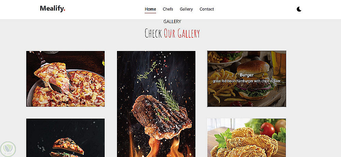The width and height of the screenshot is (341, 157).
Task: Click the leaf shield watermark icon
Action: [8, 149]
